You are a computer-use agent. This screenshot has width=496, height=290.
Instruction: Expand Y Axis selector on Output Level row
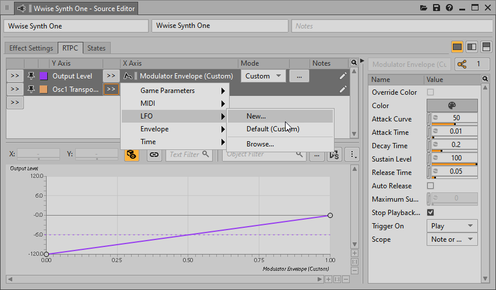pyautogui.click(x=15, y=76)
